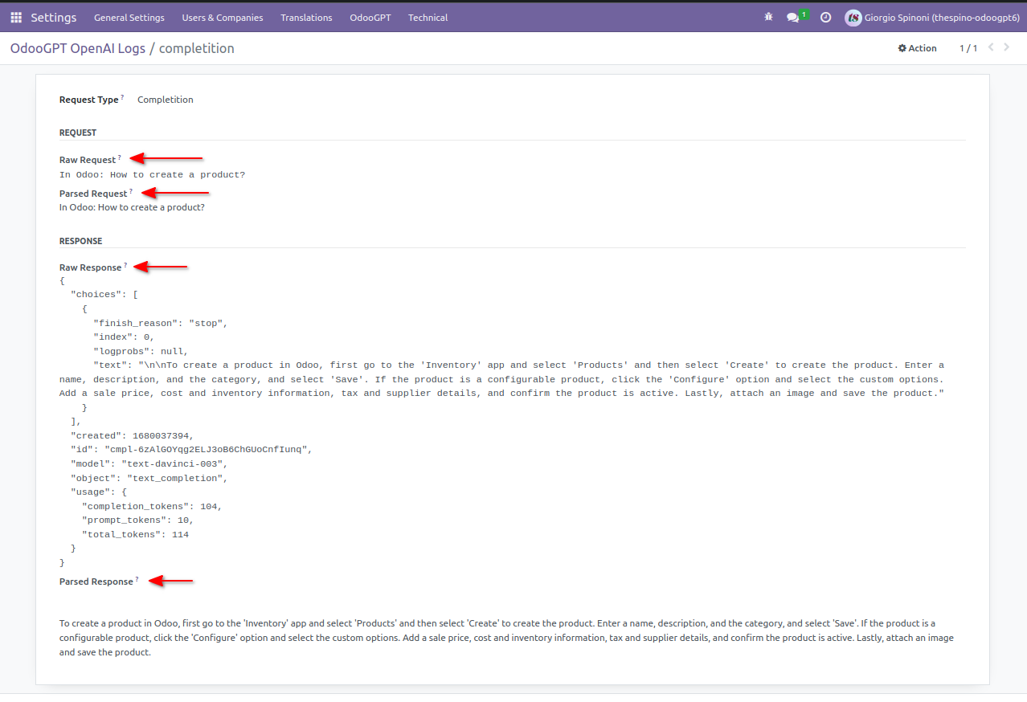Viewport: 1027px width, 702px height.
Task: Click the completition breadcrumb title
Action: 197,48
